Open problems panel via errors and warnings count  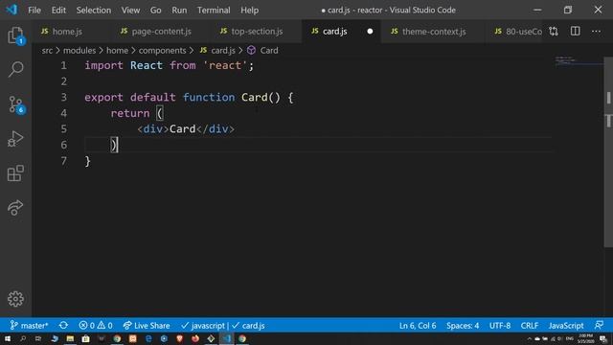96,326
